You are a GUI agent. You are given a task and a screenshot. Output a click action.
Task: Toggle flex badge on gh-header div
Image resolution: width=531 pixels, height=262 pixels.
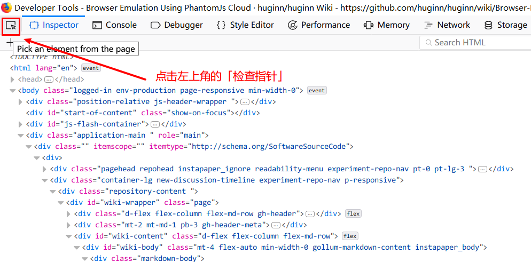(353, 213)
